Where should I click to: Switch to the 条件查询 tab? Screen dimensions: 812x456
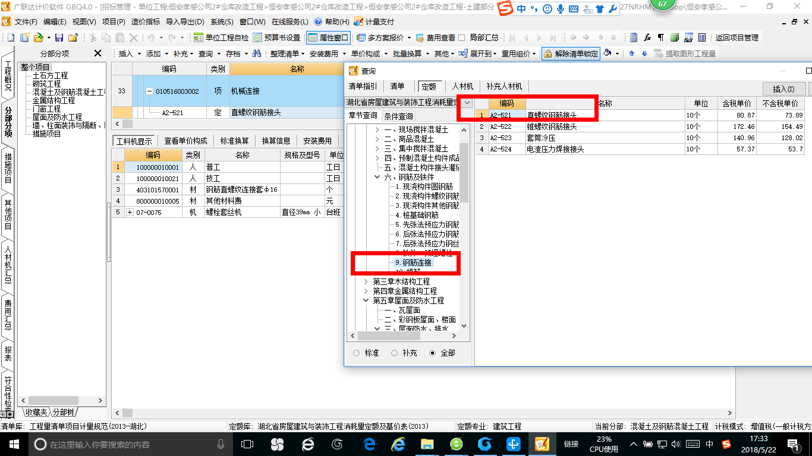(x=398, y=116)
